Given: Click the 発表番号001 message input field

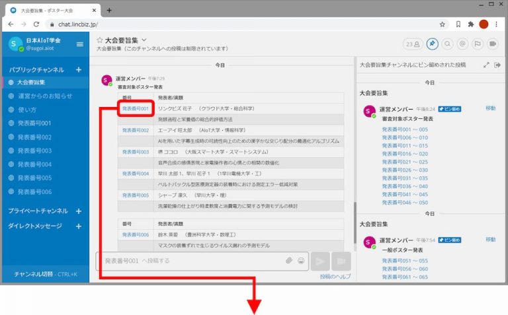Looking at the screenshot, I should tap(192, 261).
